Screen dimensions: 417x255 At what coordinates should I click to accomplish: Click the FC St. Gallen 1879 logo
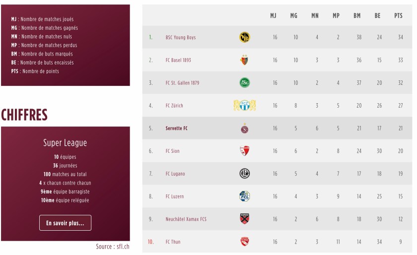point(244,83)
